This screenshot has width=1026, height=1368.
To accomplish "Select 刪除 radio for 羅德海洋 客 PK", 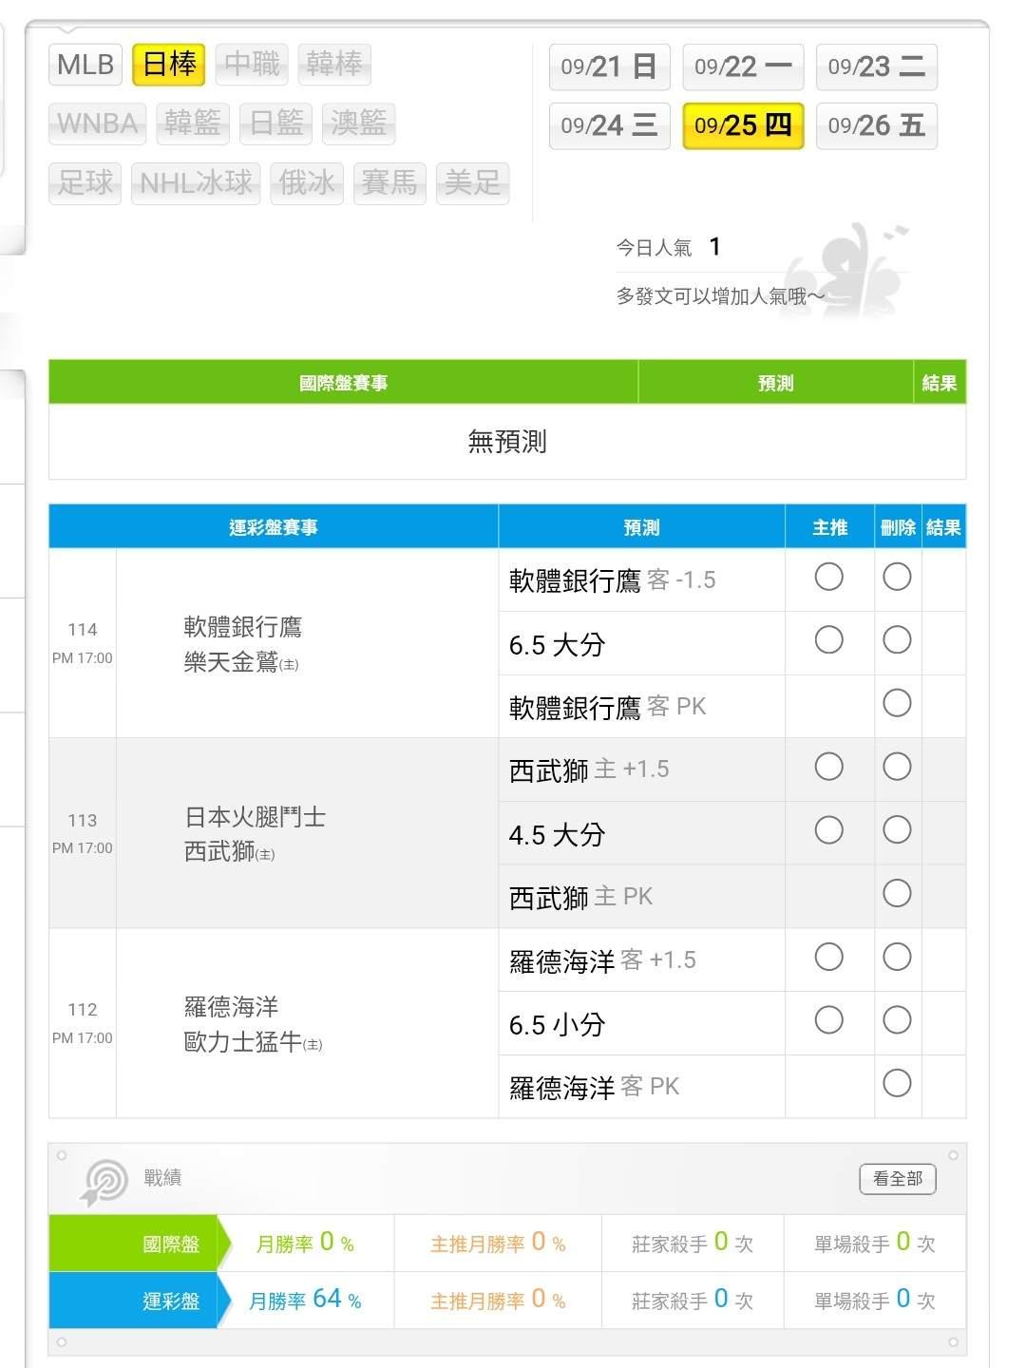I will point(897,1083).
